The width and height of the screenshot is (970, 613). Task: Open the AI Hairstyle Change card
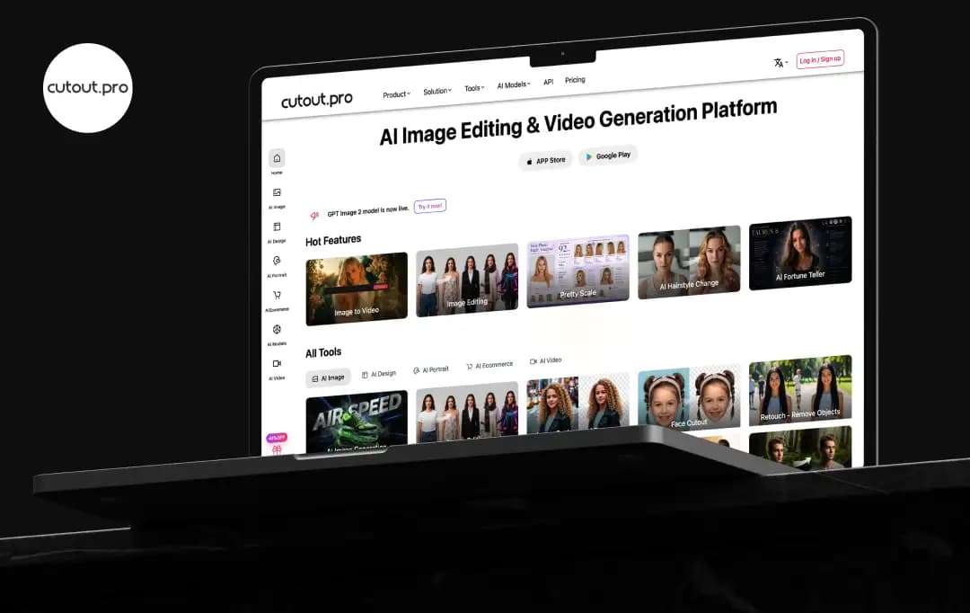tap(689, 262)
